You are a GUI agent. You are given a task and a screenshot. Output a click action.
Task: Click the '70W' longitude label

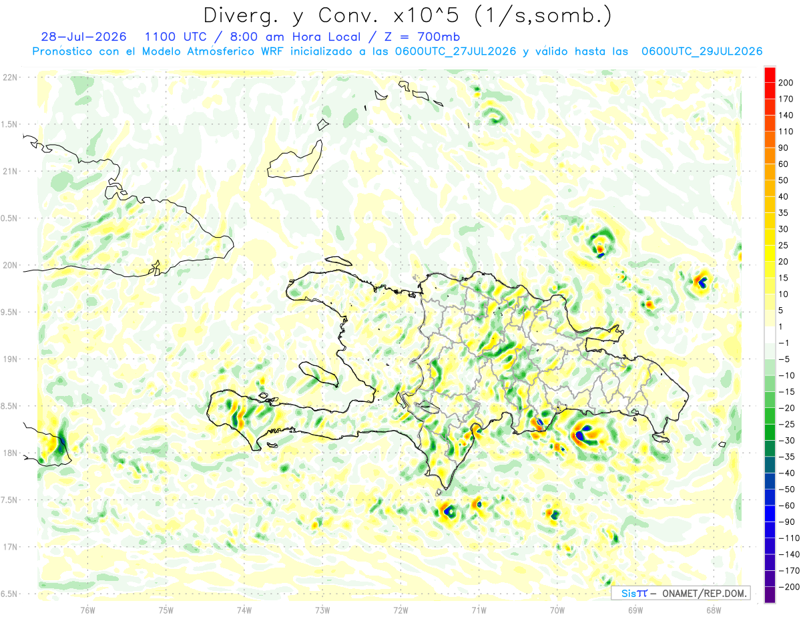(x=557, y=610)
